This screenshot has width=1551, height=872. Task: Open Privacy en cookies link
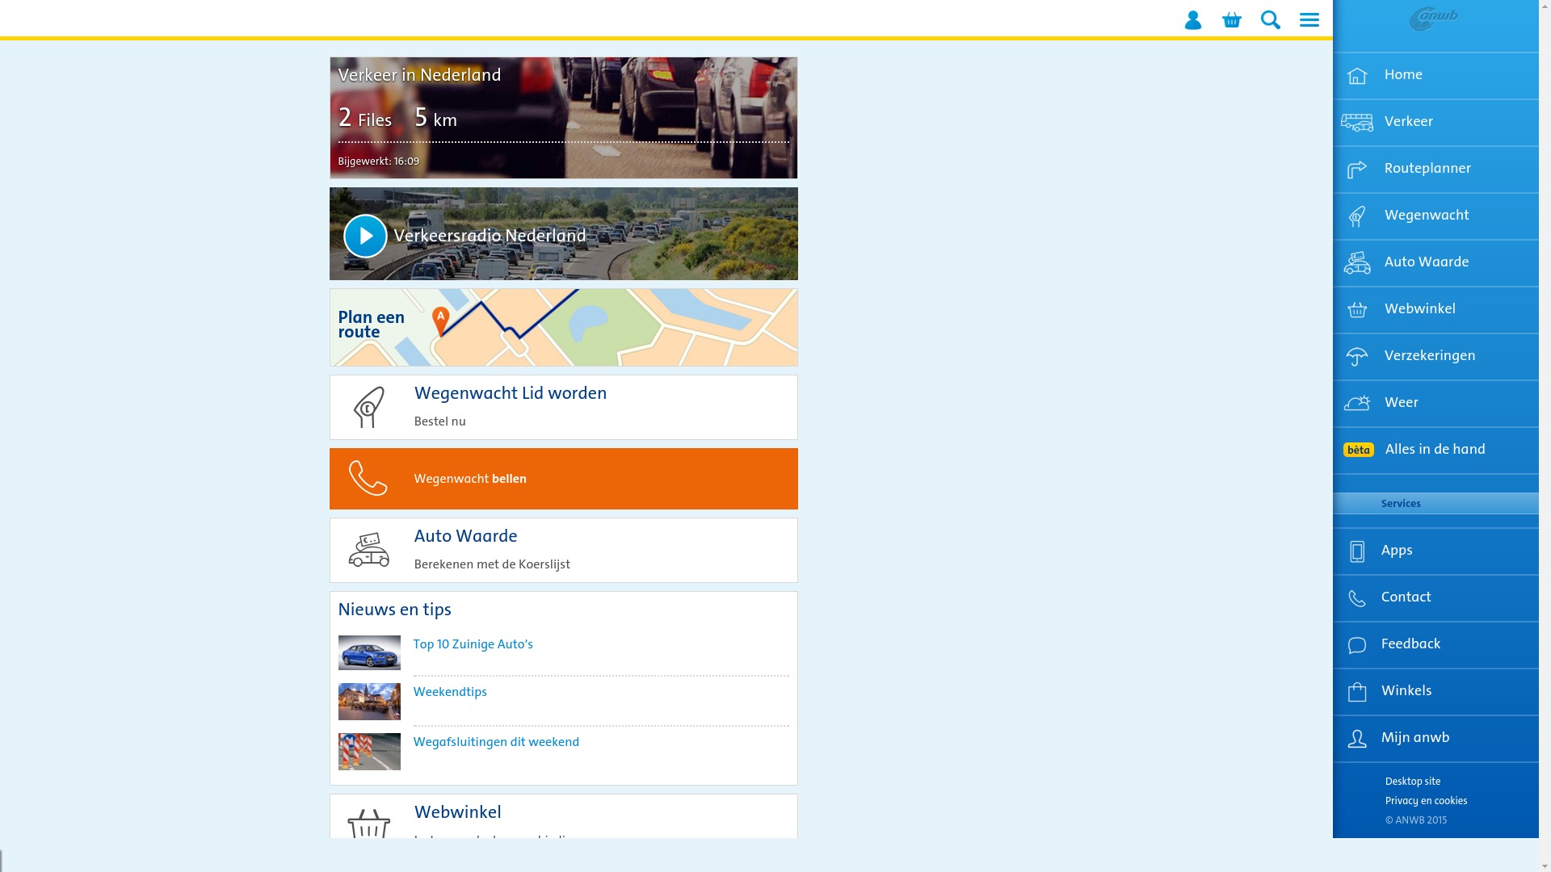click(x=1427, y=801)
